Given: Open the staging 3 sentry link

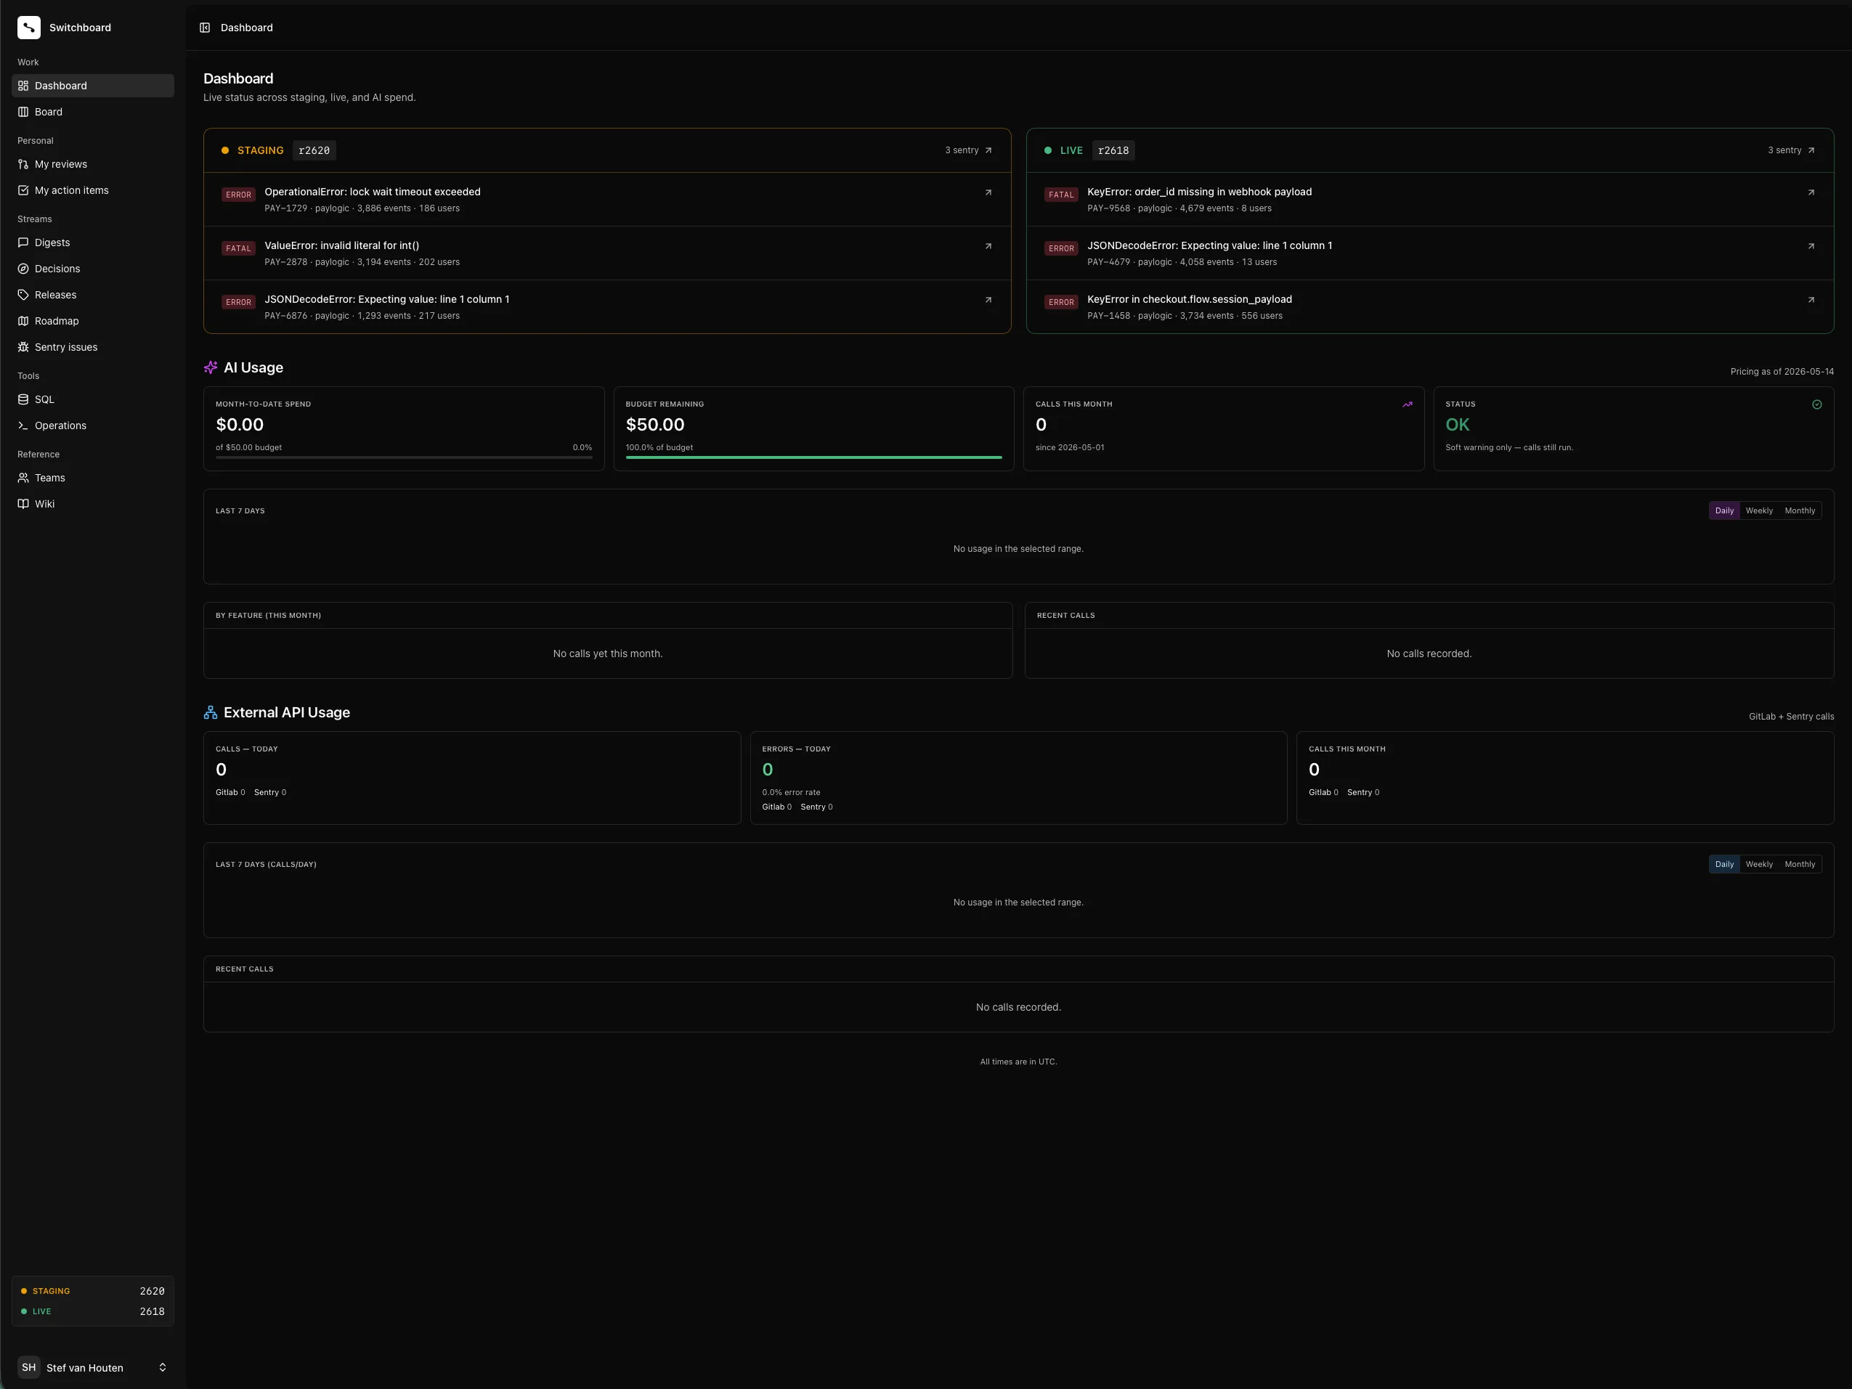Looking at the screenshot, I should pyautogui.click(x=969, y=151).
